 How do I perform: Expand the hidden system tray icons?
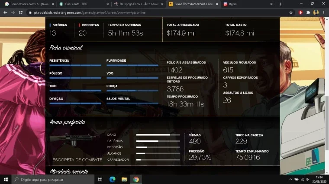[x=290, y=179]
